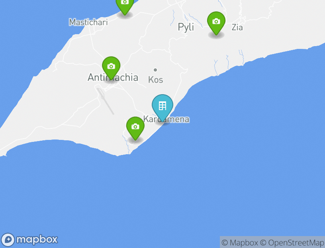Click the Kos island label
The height and width of the screenshot is (248, 325).
tap(156, 79)
